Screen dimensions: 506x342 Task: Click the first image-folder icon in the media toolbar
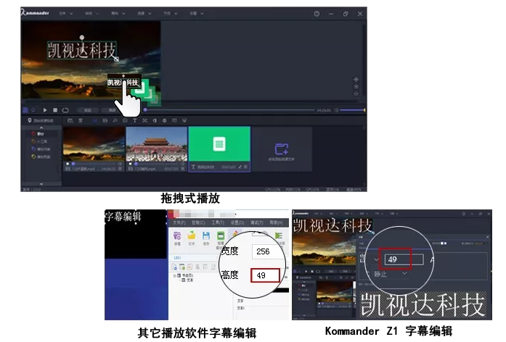click(x=70, y=120)
